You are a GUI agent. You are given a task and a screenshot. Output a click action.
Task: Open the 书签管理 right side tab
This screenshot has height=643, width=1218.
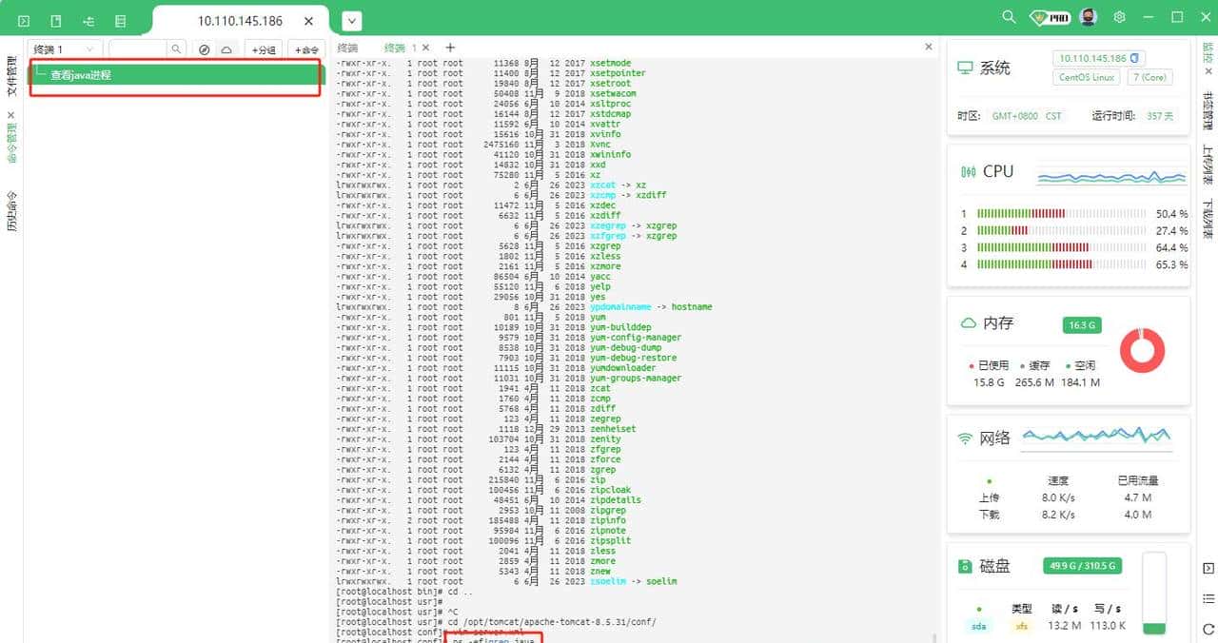click(x=1208, y=111)
